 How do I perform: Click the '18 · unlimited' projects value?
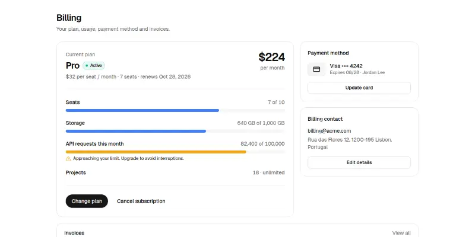(x=269, y=172)
